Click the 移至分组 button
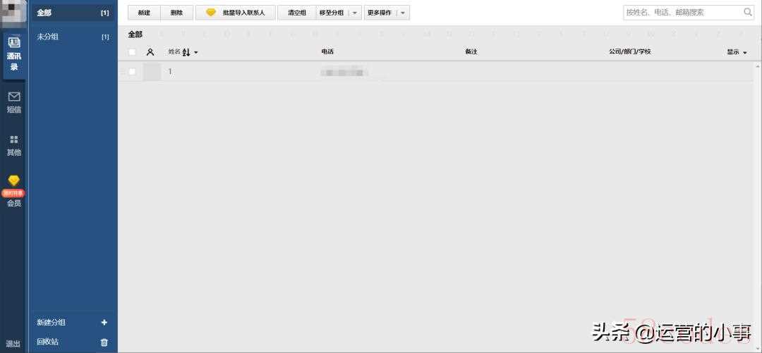Screen dimensions: 762x353 click(x=332, y=13)
